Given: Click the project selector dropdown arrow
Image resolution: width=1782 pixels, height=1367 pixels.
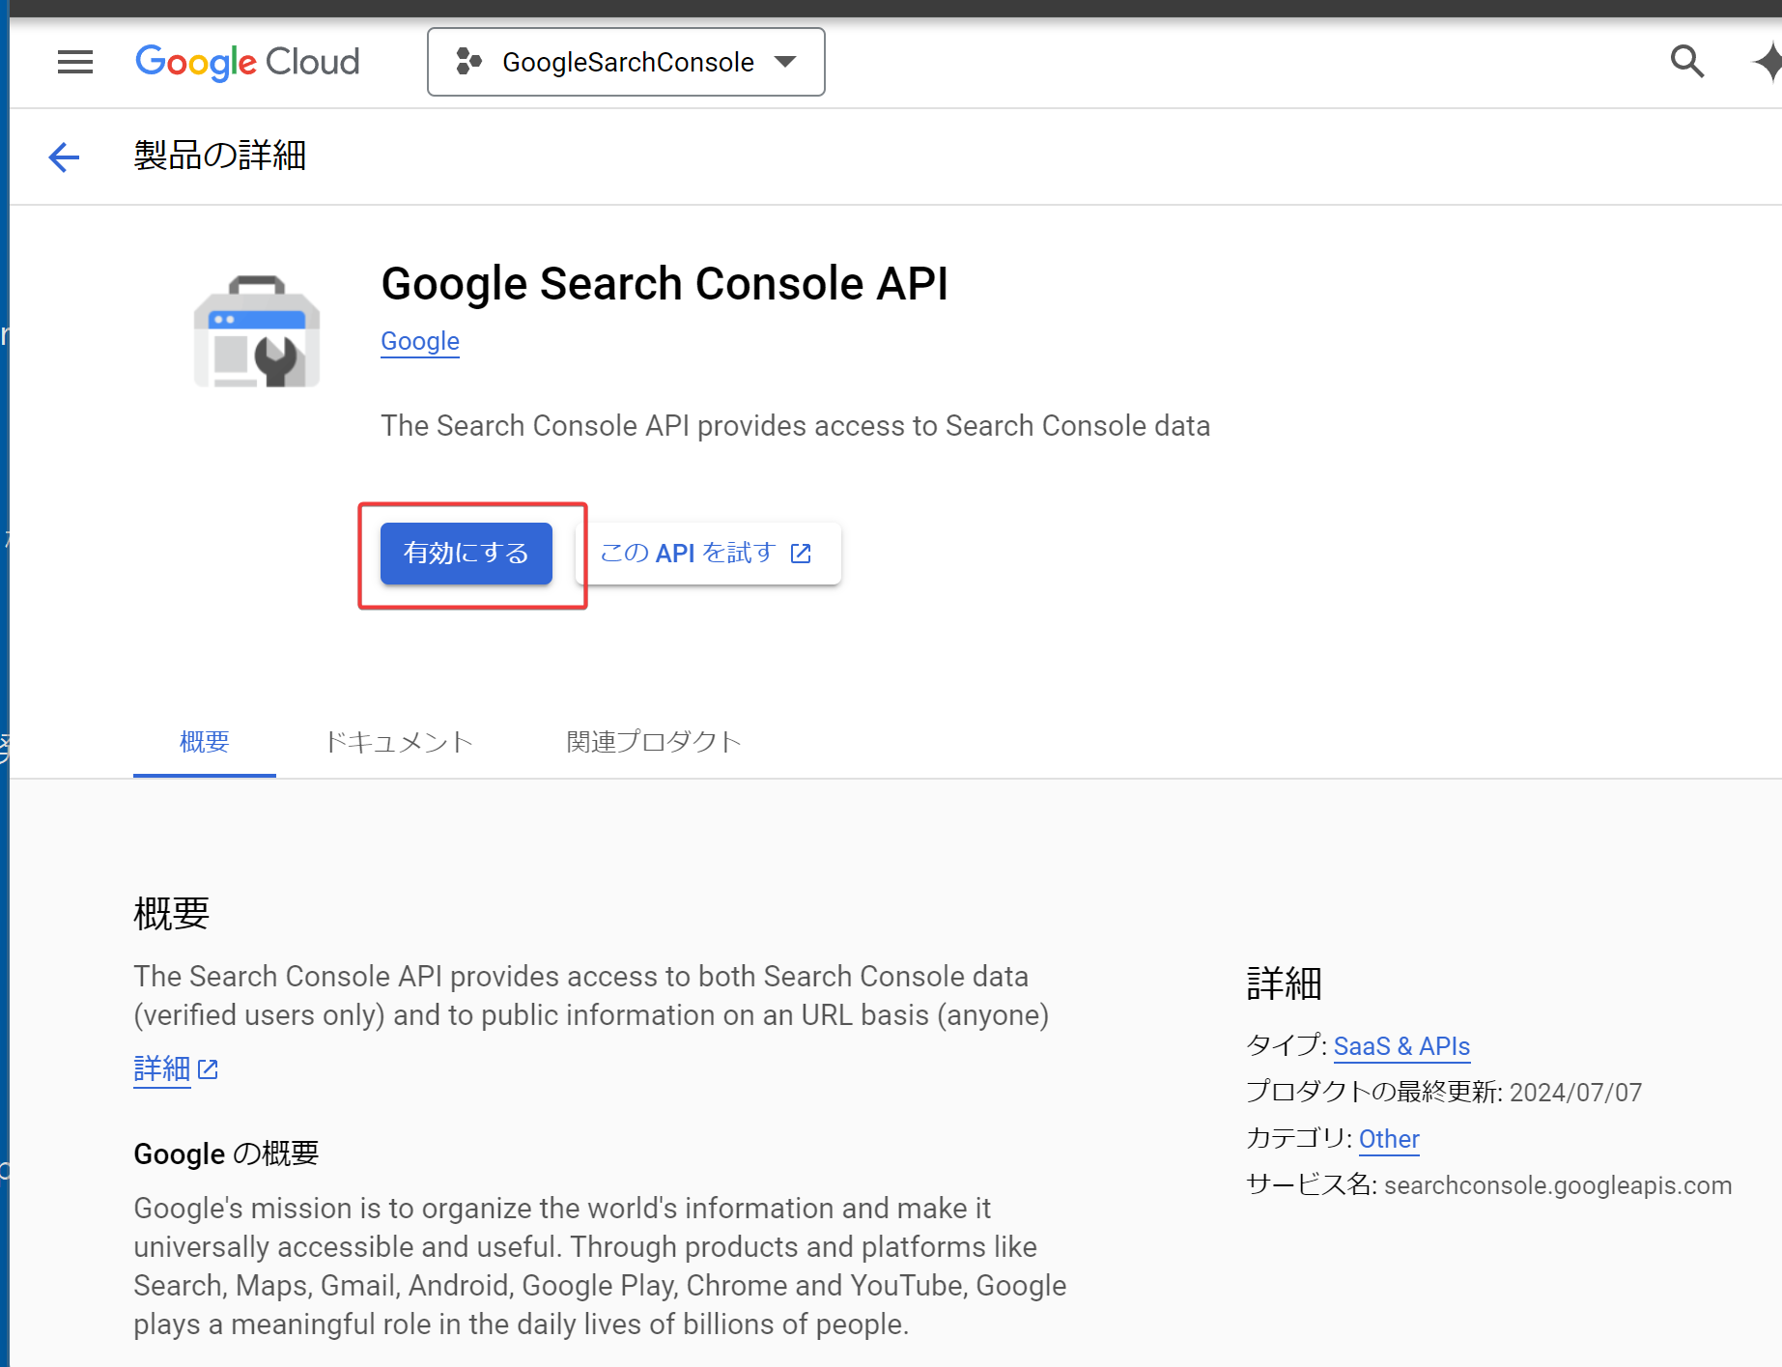Looking at the screenshot, I should click(785, 62).
